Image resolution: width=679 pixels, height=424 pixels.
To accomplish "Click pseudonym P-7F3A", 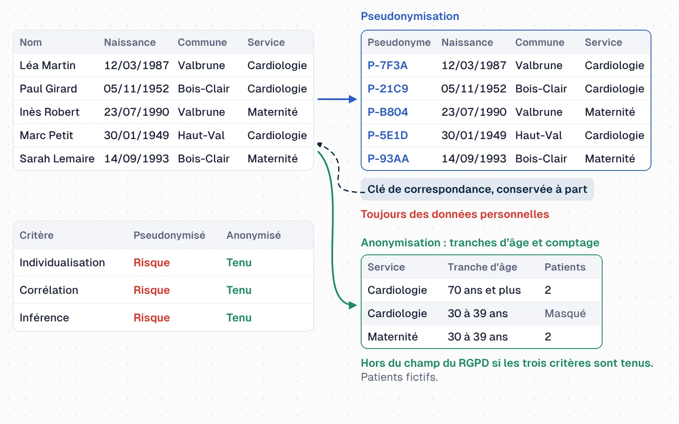I will pos(387,65).
